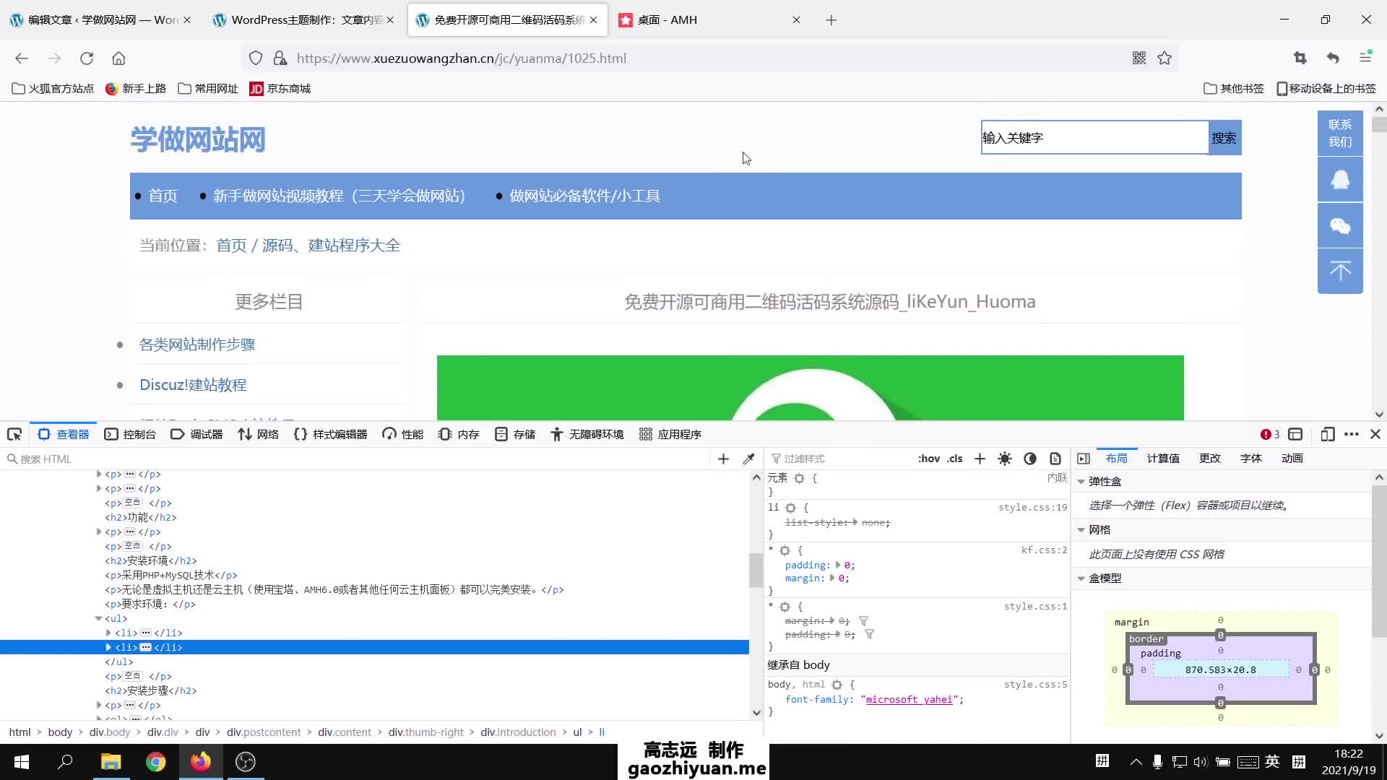
Task: Collapse the 弹性盒 section in Layout panel
Action: (1081, 481)
